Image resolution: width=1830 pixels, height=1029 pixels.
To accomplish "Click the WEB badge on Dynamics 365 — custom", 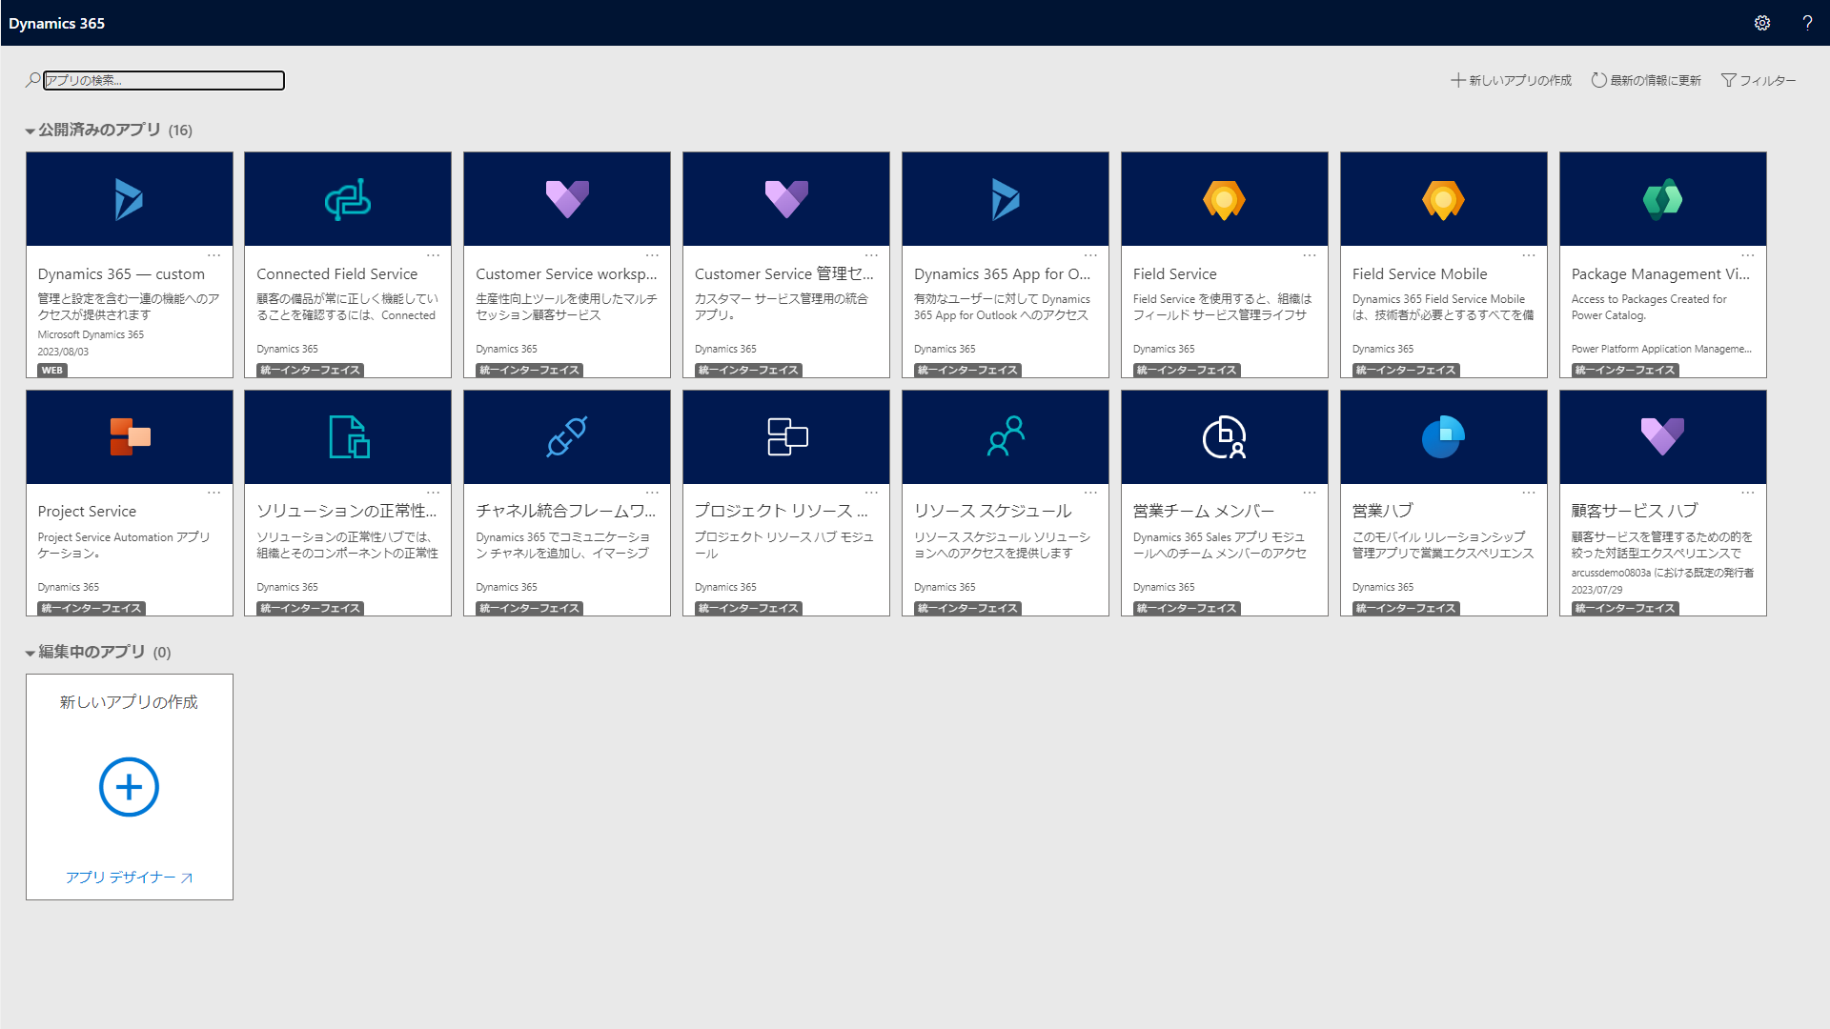I will click(52, 371).
